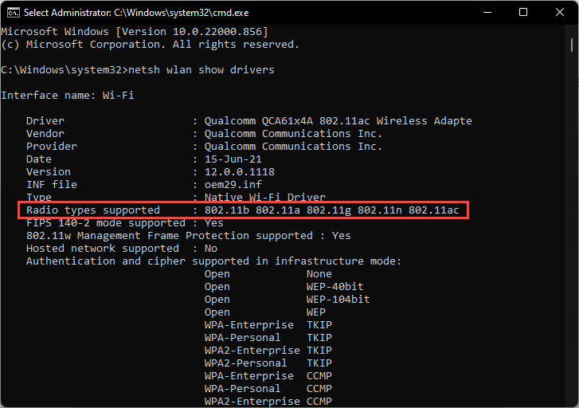Screen dimensions: 579x408
Task: Maximize the Command Prompt window
Action: [523, 12]
